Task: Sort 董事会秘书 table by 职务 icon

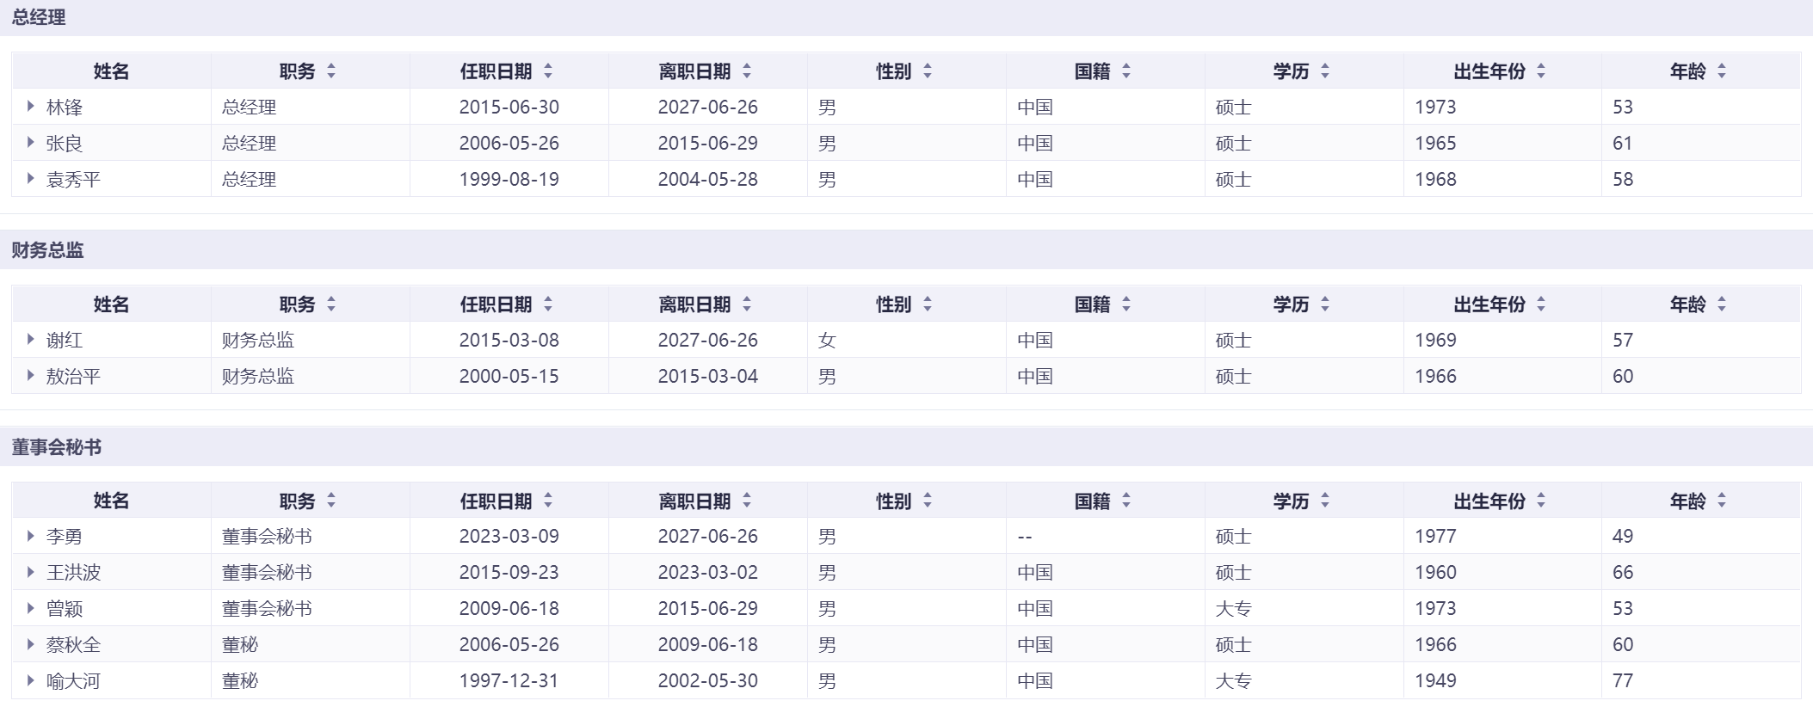Action: click(331, 501)
